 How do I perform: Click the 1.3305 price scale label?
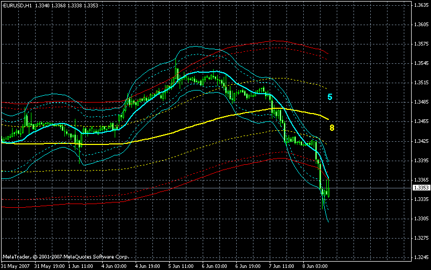click(422, 219)
